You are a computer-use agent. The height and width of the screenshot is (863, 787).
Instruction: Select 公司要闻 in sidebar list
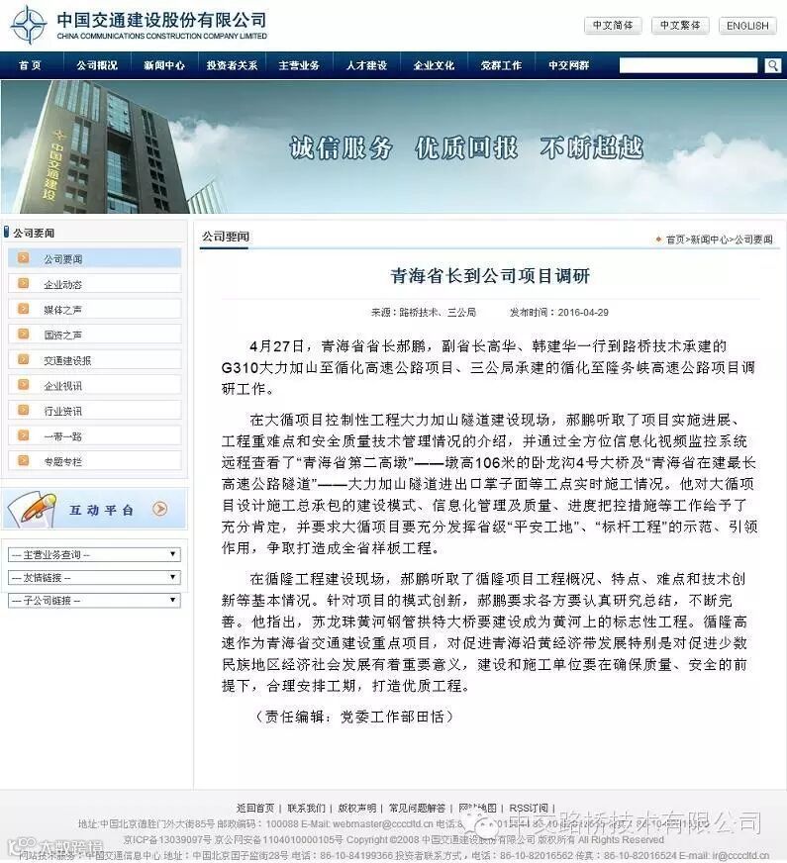(x=94, y=258)
